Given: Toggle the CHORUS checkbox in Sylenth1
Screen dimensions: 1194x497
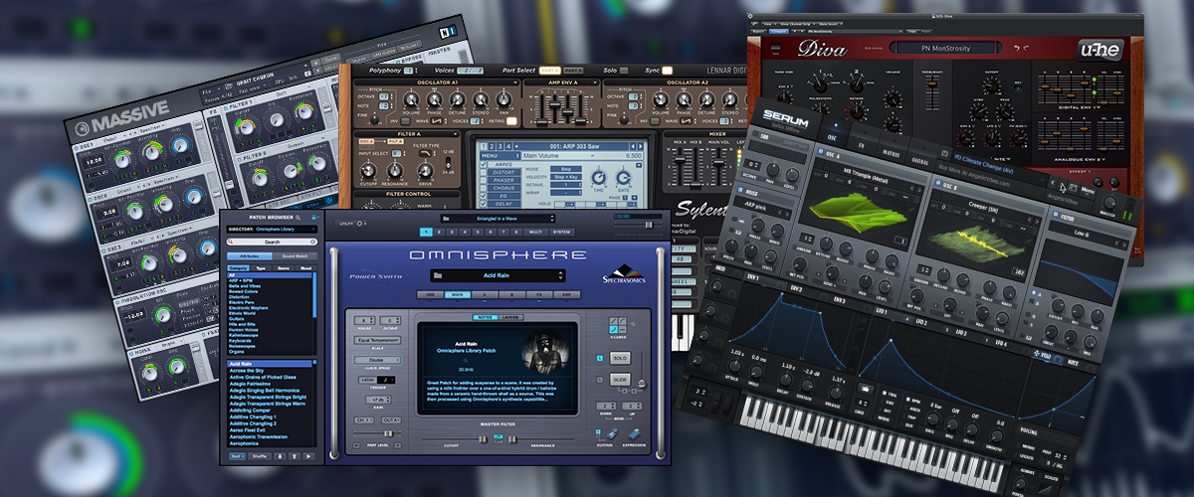Looking at the screenshot, I should click(484, 188).
